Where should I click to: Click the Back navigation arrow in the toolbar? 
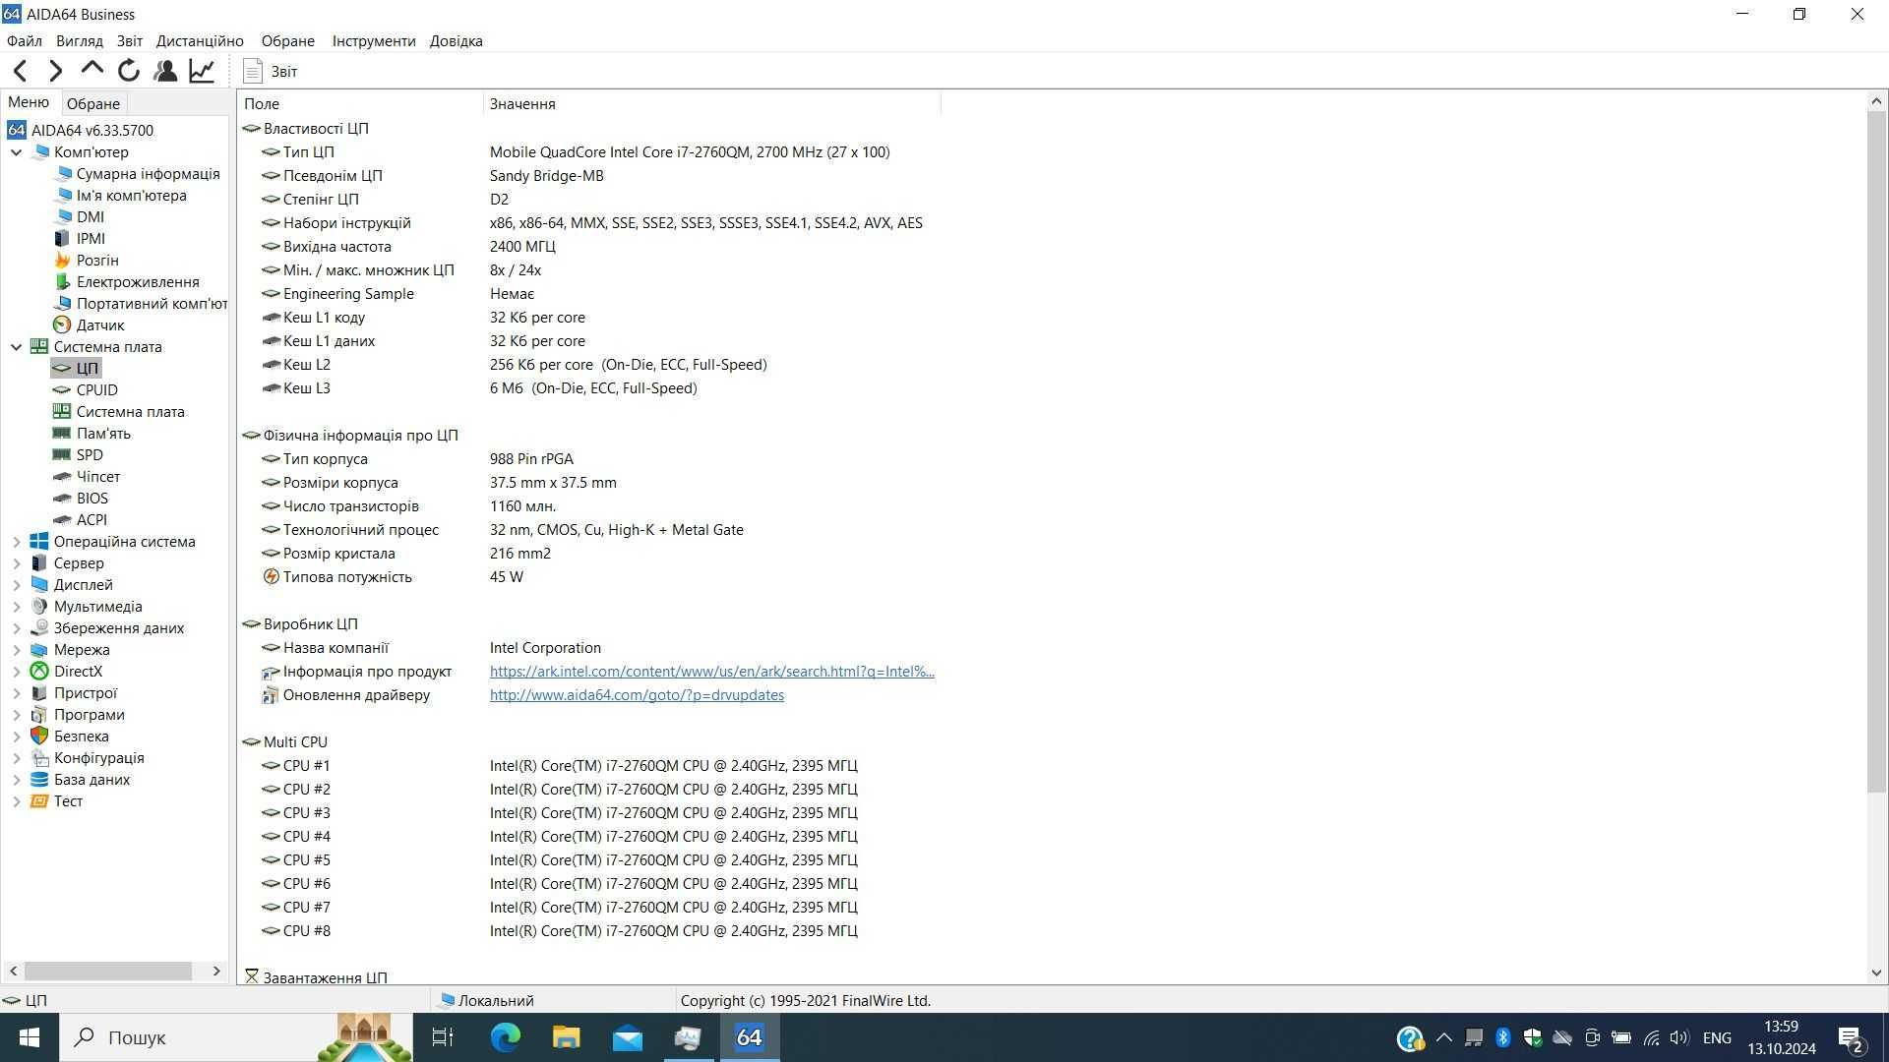tap(20, 71)
